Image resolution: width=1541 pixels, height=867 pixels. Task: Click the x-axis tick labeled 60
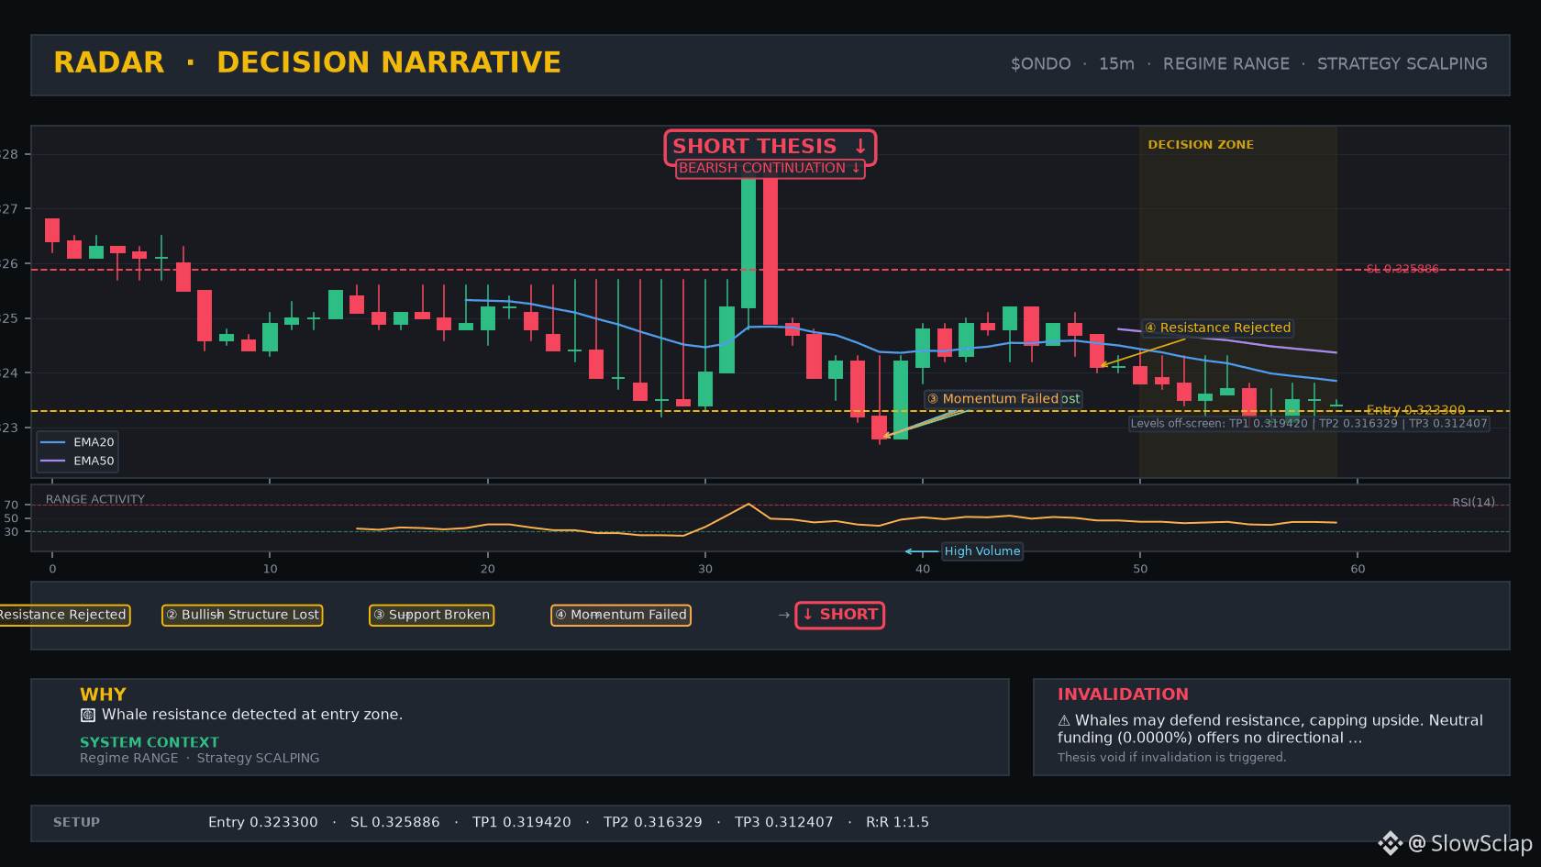point(1358,569)
